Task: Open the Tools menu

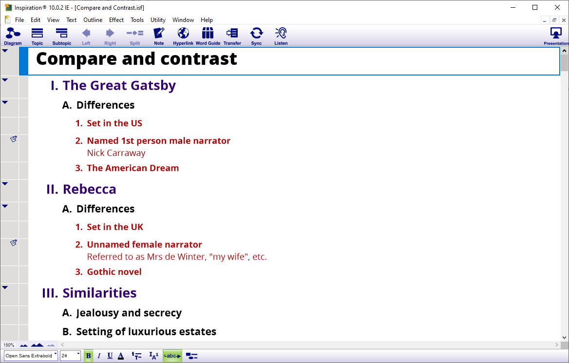Action: click(x=137, y=19)
